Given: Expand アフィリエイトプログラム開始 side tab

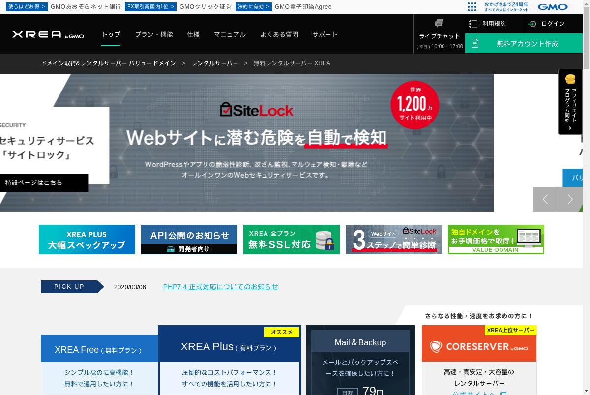Looking at the screenshot, I should point(570,102).
